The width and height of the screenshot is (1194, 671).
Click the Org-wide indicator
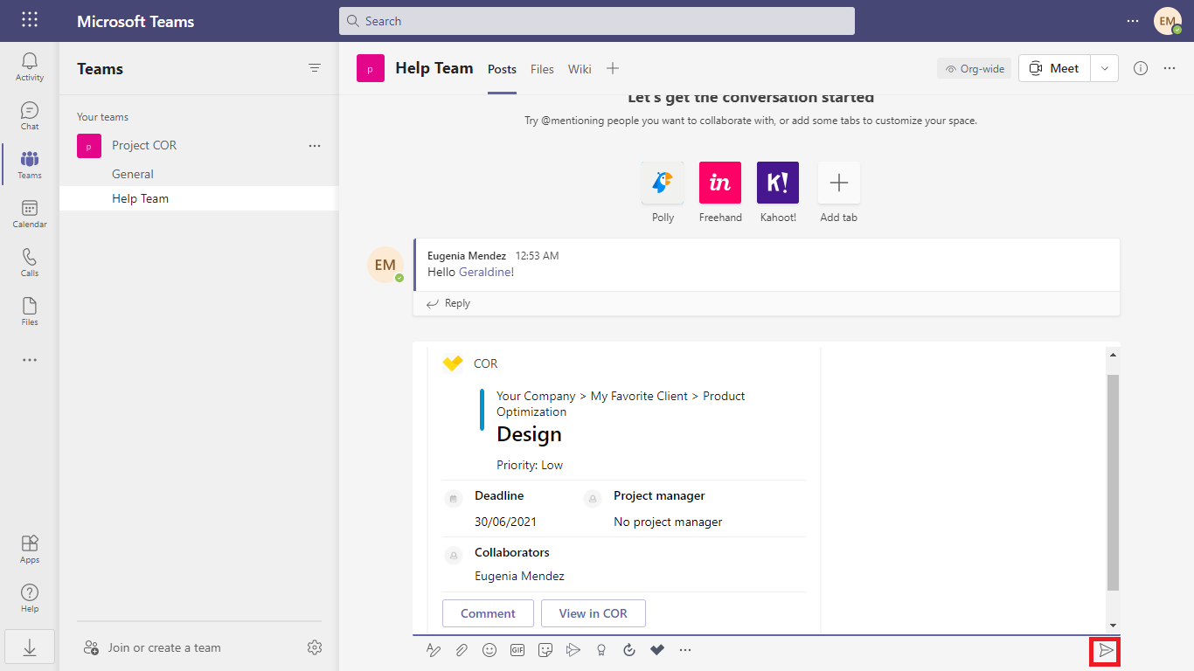click(975, 69)
